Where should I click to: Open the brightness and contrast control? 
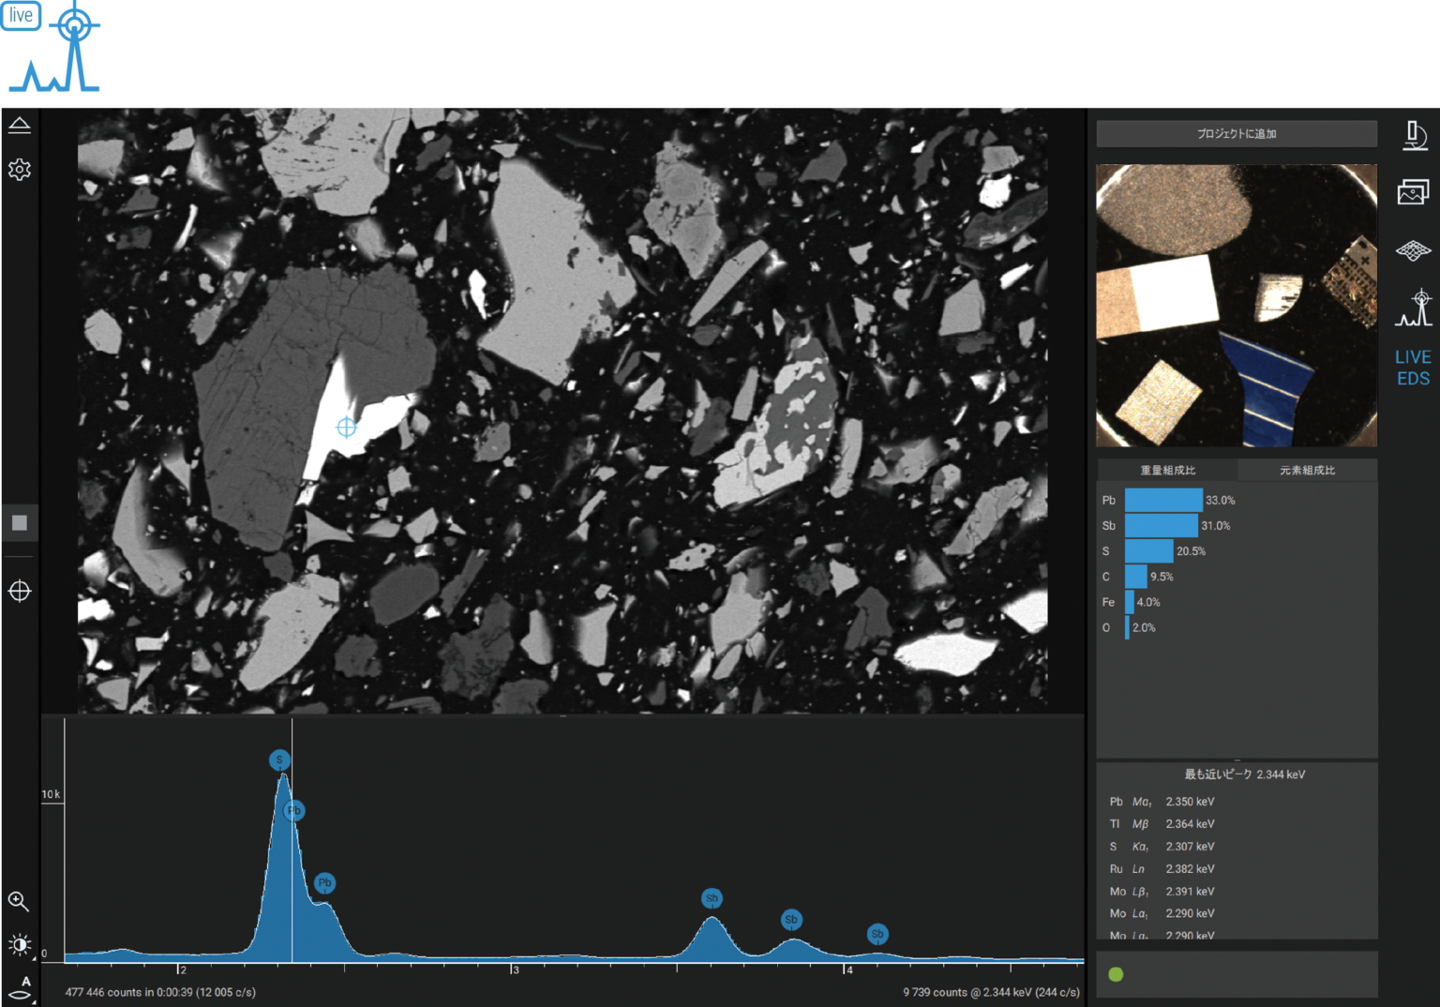pyautogui.click(x=20, y=944)
